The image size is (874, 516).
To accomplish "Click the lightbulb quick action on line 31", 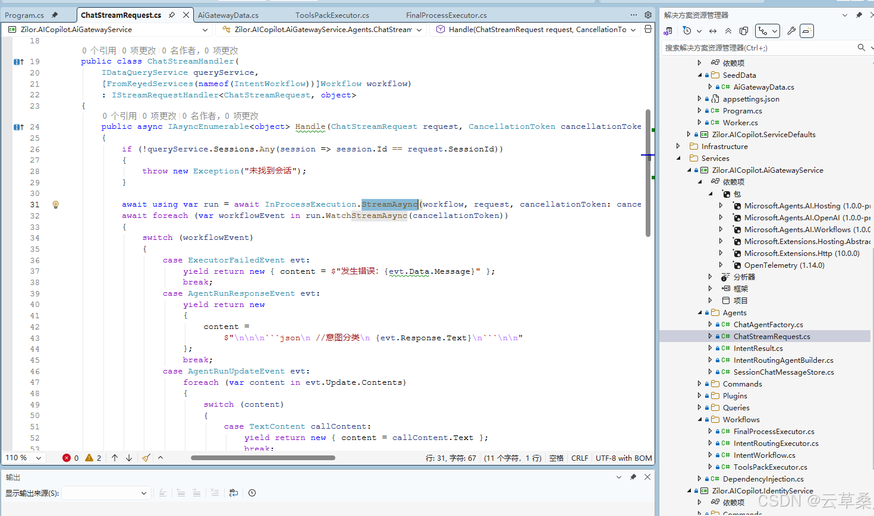I will click(x=55, y=204).
